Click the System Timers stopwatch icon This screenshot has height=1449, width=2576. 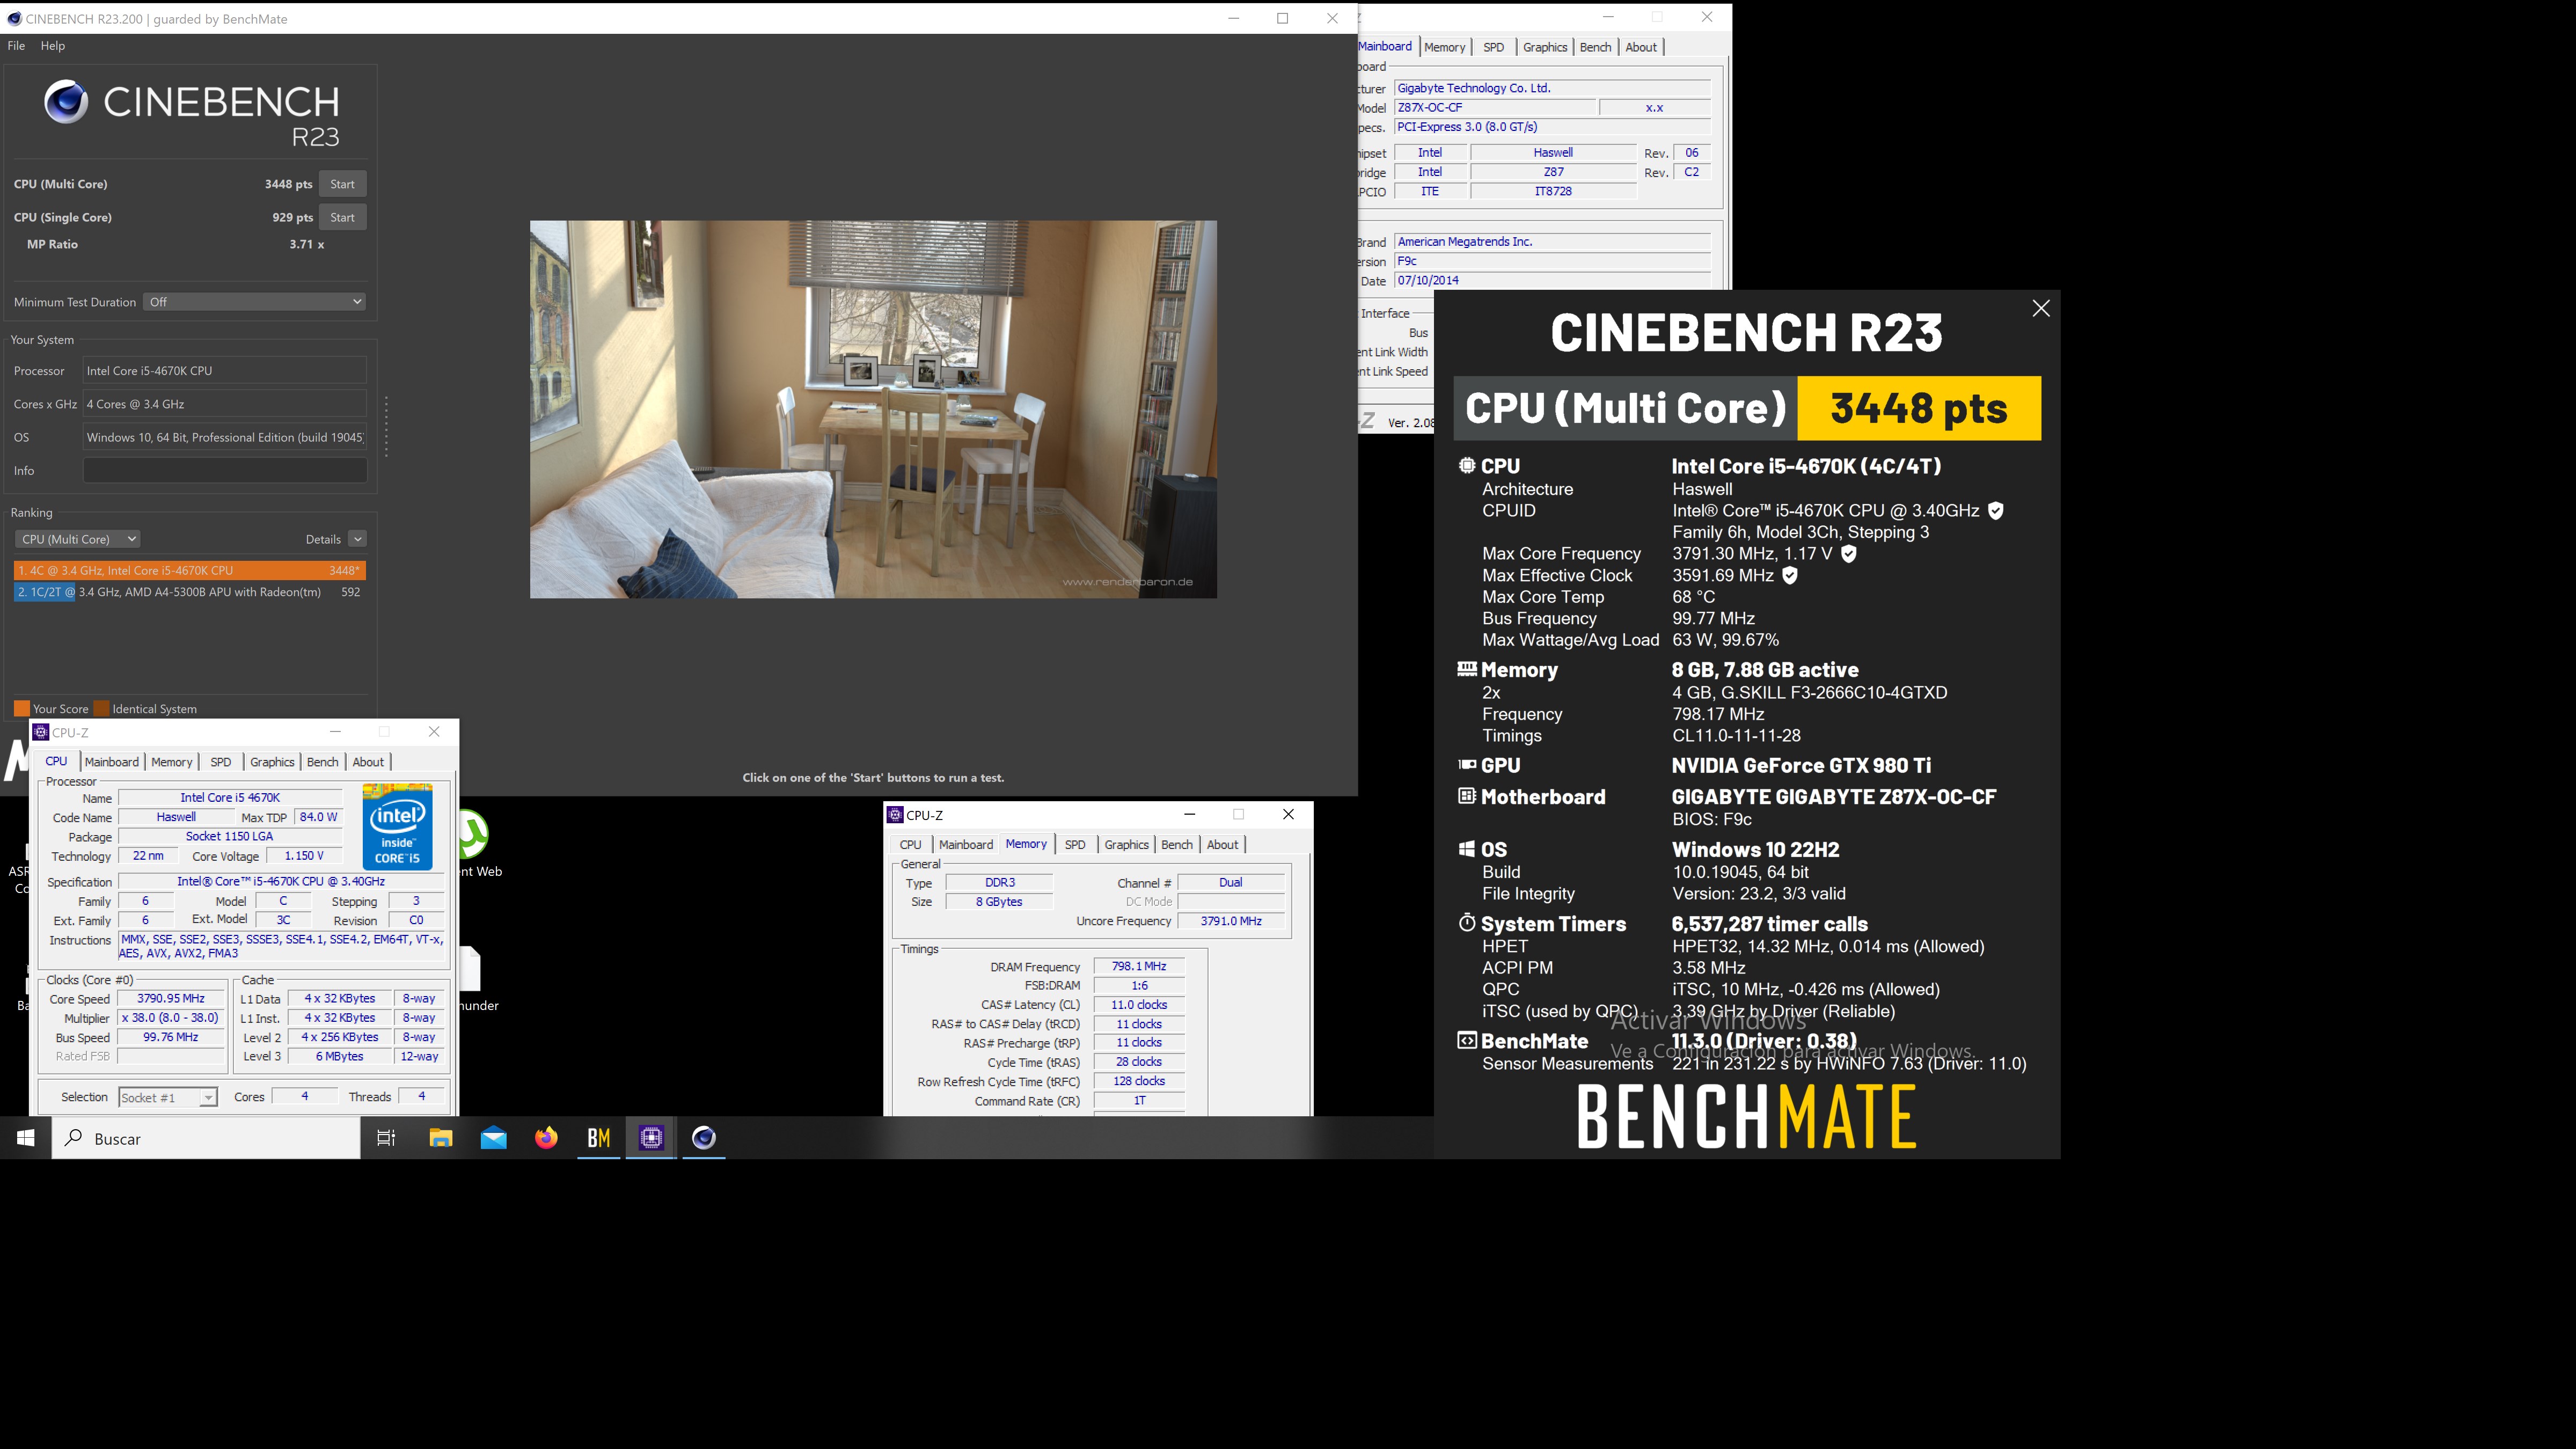coord(1467,923)
